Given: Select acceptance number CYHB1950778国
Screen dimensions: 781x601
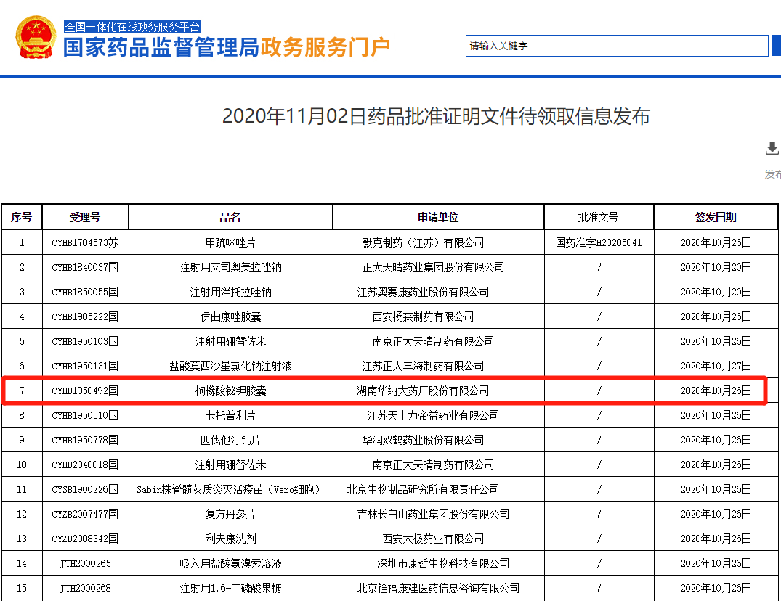Looking at the screenshot, I should coord(85,441).
